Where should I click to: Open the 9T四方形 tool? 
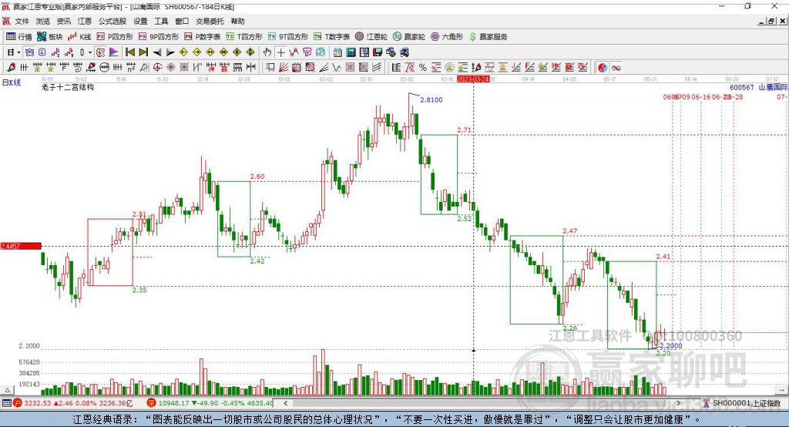tap(288, 37)
